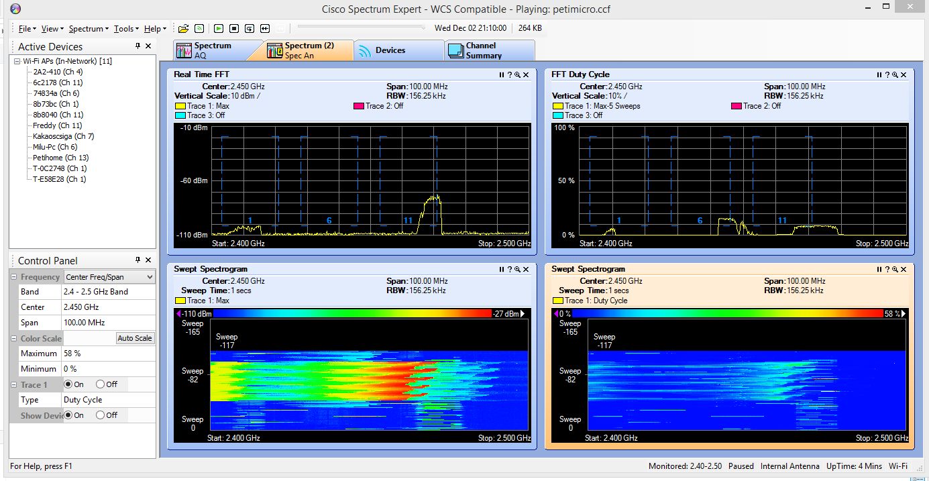Image resolution: width=929 pixels, height=481 pixels.
Task: Pin the Control Panel pane
Action: 138,260
